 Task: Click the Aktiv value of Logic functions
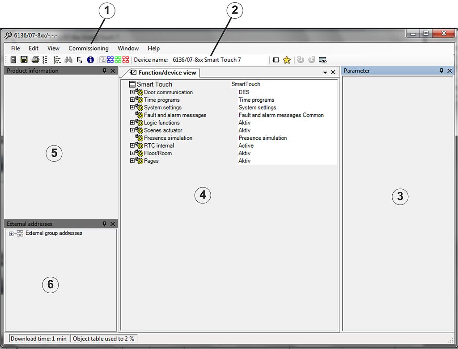coord(245,122)
